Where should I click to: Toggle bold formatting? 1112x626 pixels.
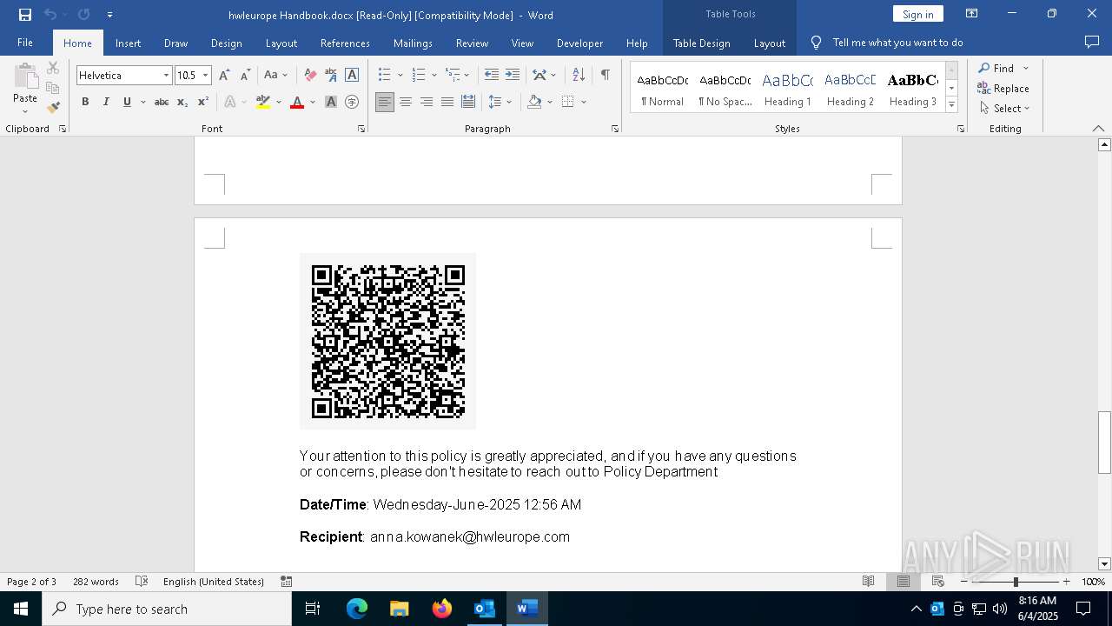tap(85, 102)
